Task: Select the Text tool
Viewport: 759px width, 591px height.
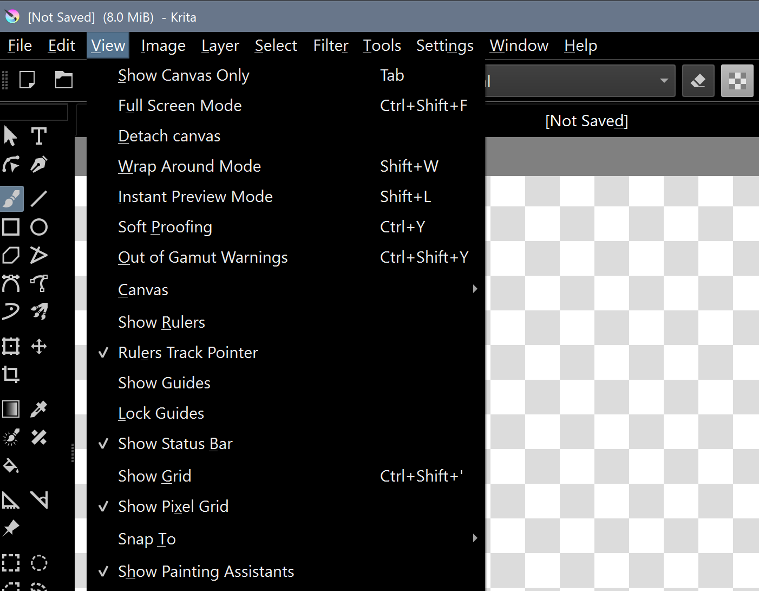Action: [x=38, y=136]
